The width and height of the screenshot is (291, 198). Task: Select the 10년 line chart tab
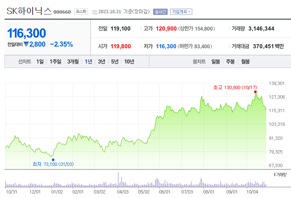click(129, 61)
